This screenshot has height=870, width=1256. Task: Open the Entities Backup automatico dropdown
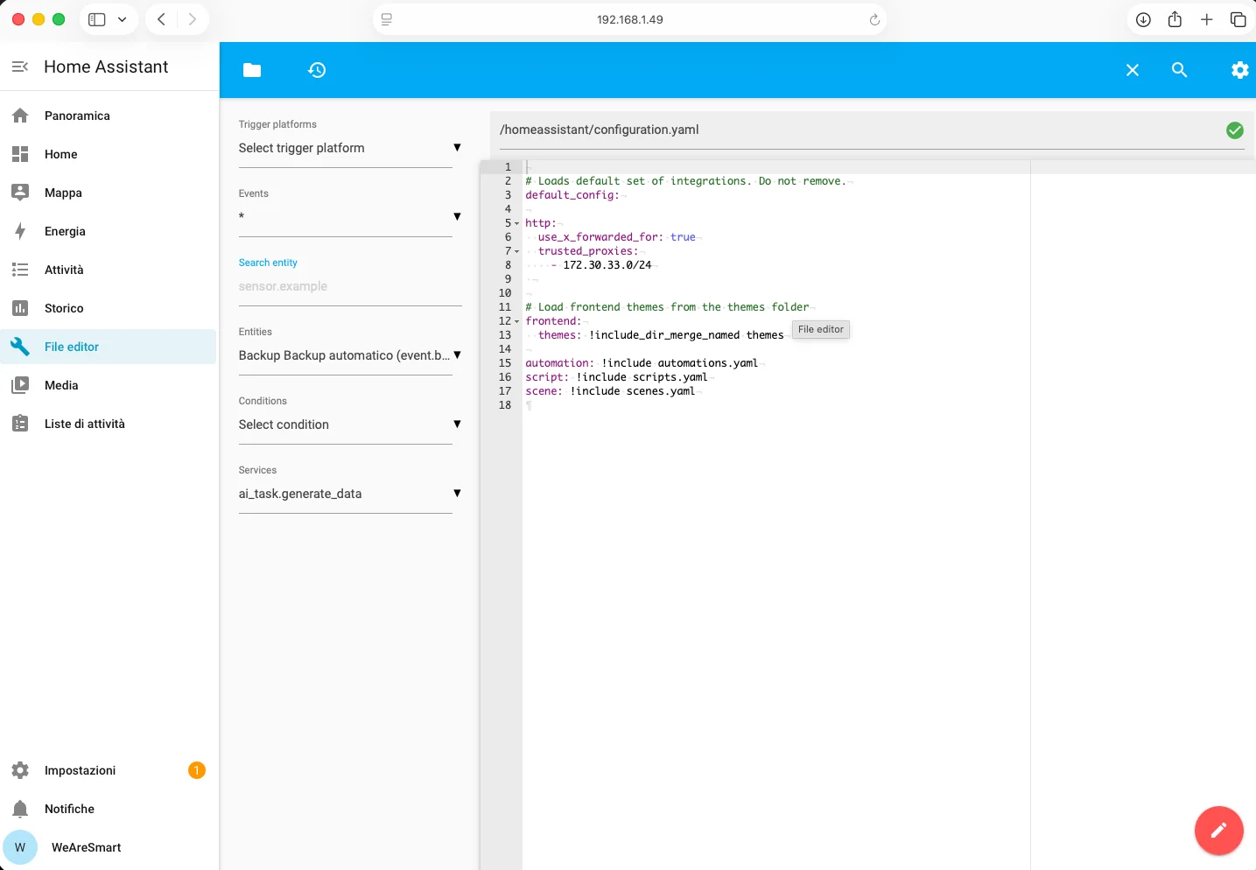click(x=350, y=355)
